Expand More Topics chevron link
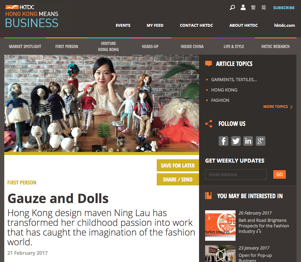The height and width of the screenshot is (262, 301). tap(278, 107)
